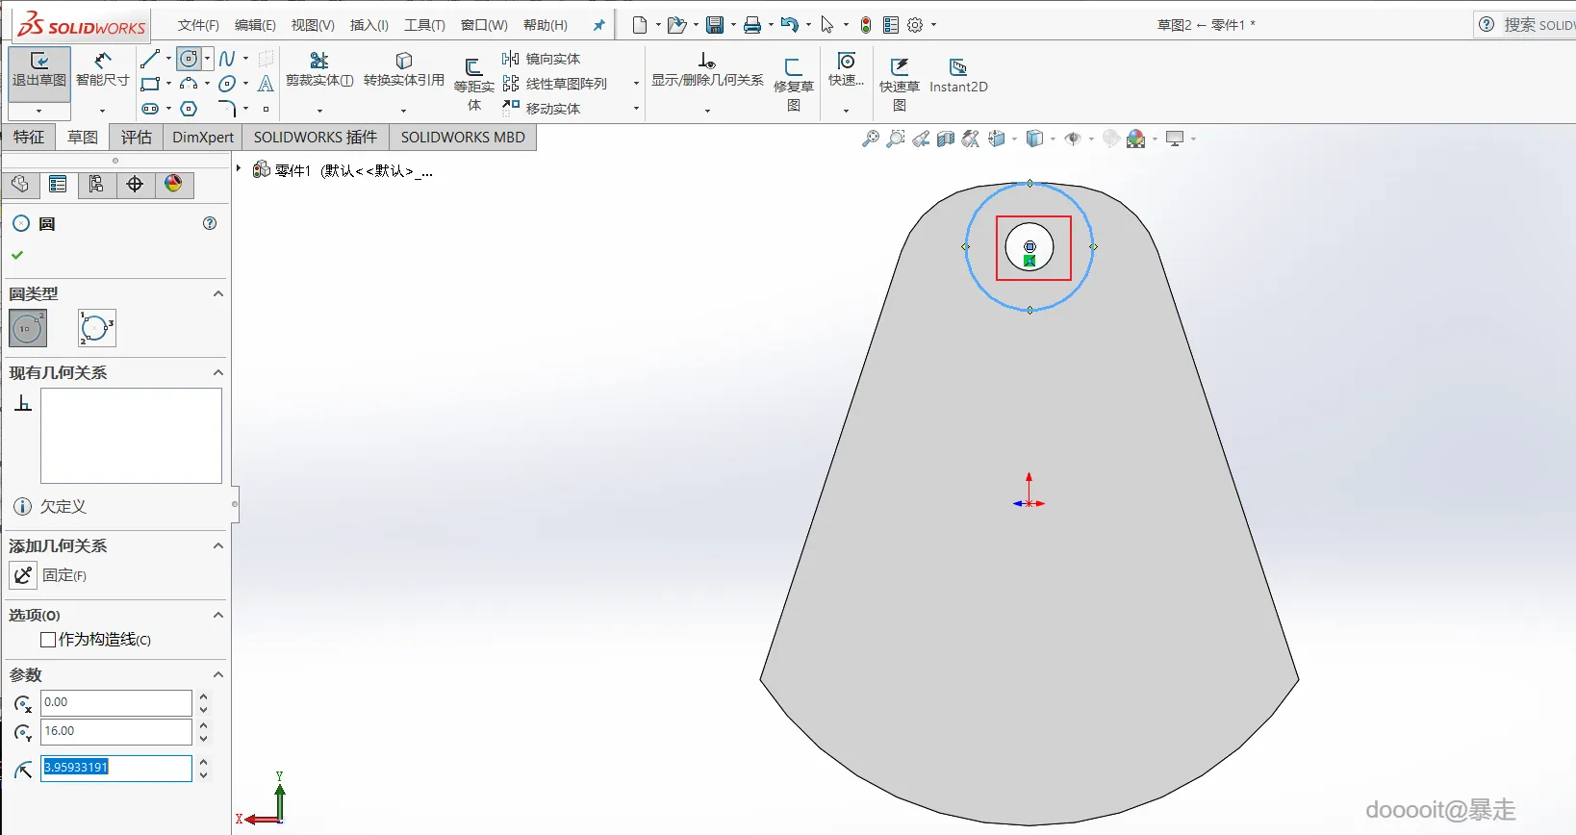Click the radius value input field
The height and width of the screenshot is (835, 1576).
[115, 768]
